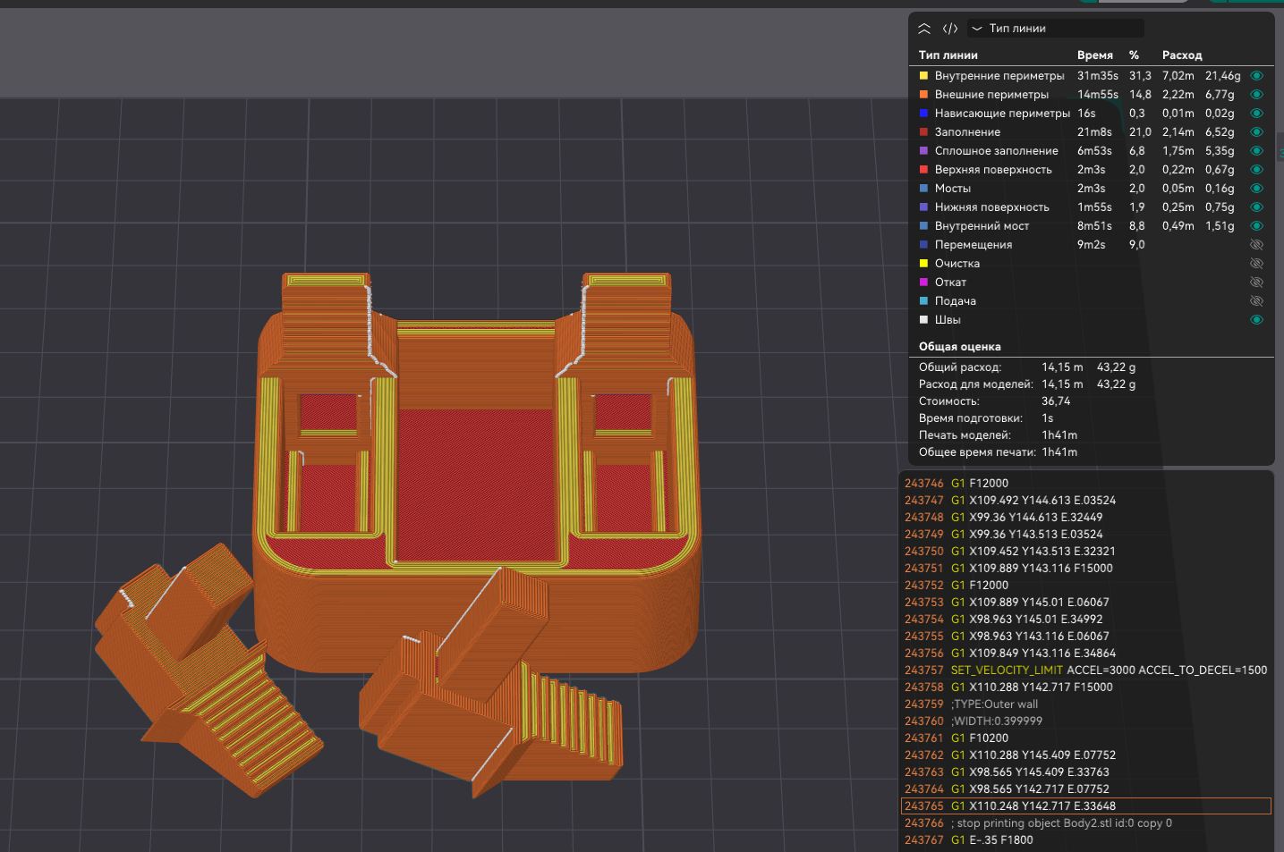
Task: Collapse the legend panel with double-chevron icon
Action: click(924, 29)
